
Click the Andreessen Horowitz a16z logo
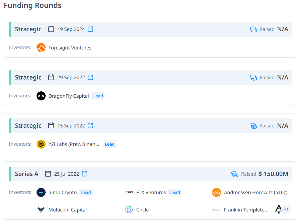pos(217,192)
